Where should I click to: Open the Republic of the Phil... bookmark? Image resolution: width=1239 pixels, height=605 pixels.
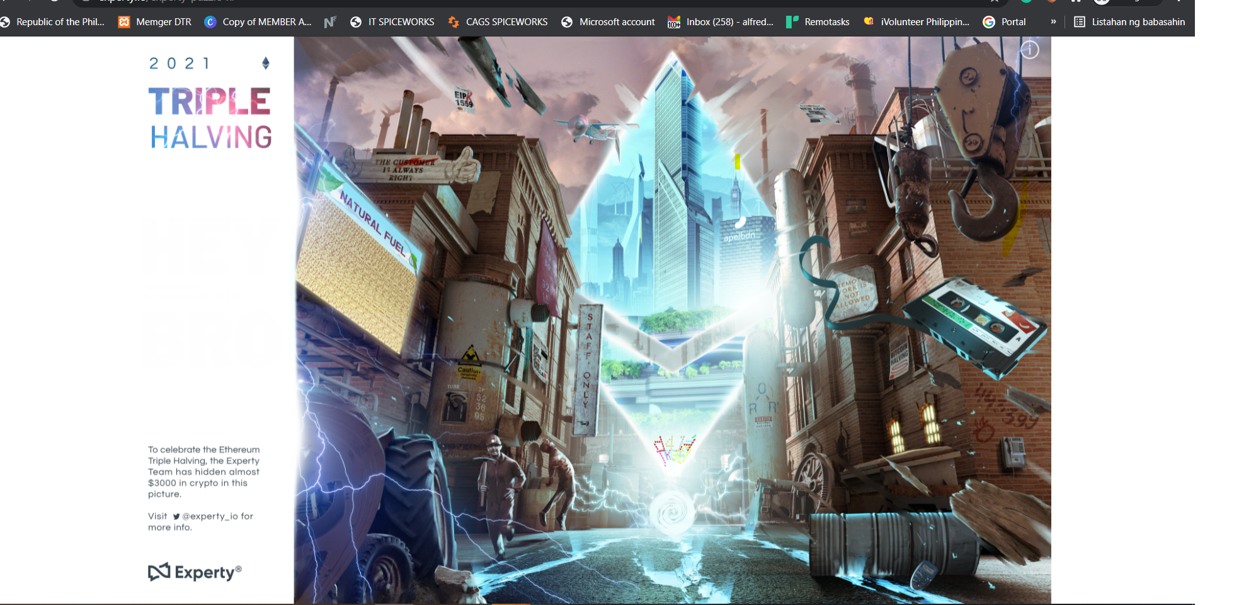53,22
